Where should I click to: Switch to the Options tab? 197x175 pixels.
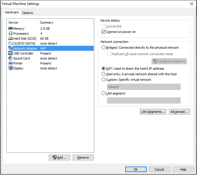tap(28, 13)
